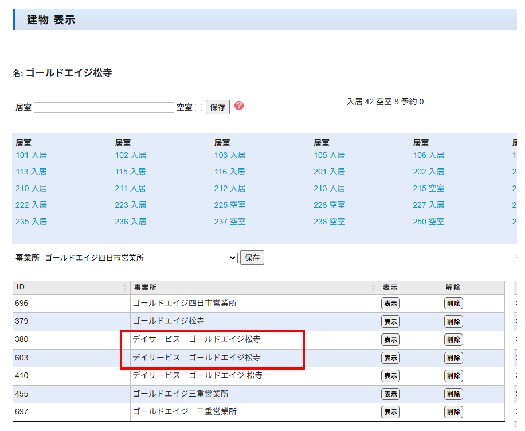The image size is (525, 431).
Task: Click 表示 button for ID 696
Action: click(390, 304)
